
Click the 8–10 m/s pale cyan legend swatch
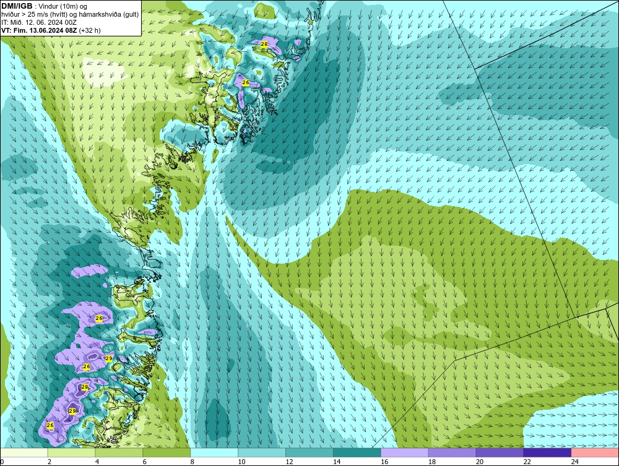point(214,452)
